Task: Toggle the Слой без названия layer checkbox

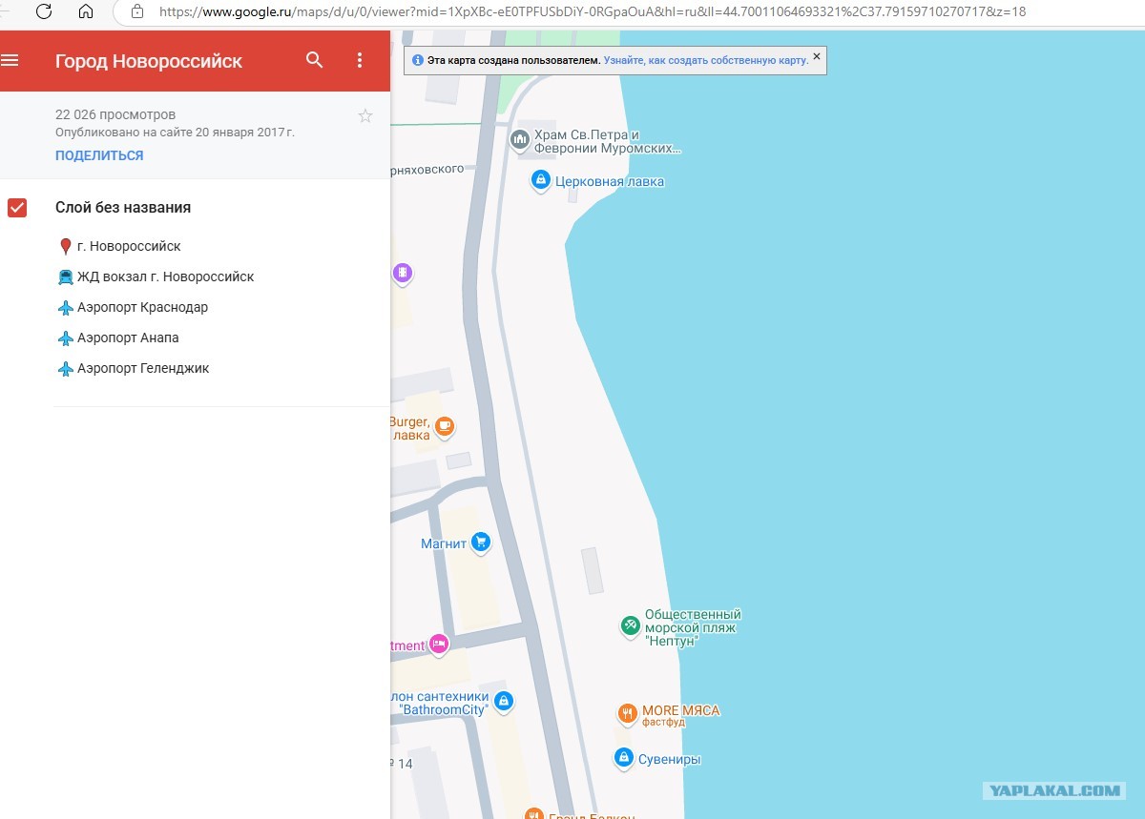Action: pos(17,208)
